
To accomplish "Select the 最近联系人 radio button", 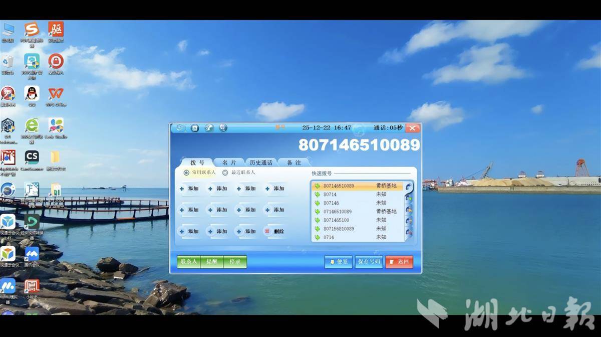I will pos(225,173).
